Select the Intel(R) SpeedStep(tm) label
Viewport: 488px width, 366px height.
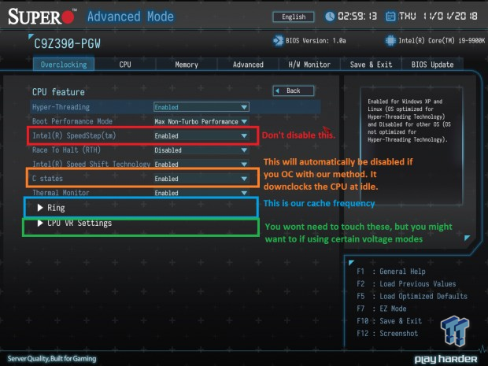[x=74, y=135]
